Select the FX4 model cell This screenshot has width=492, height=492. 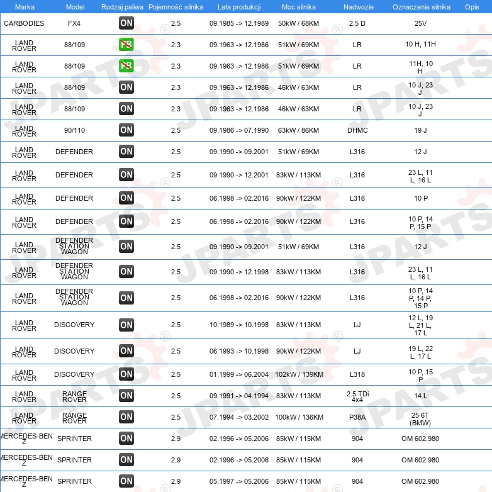pyautogui.click(x=74, y=23)
